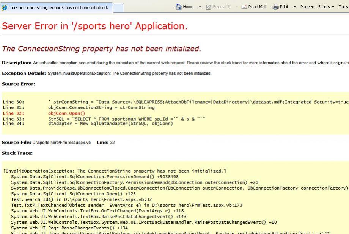
Task: Click the Print printer icon
Action: point(275,7)
